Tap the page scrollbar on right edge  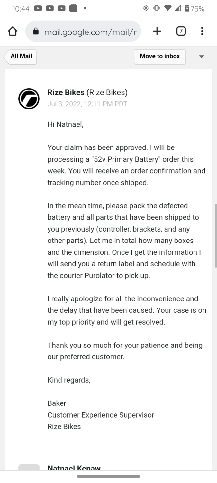216,235
